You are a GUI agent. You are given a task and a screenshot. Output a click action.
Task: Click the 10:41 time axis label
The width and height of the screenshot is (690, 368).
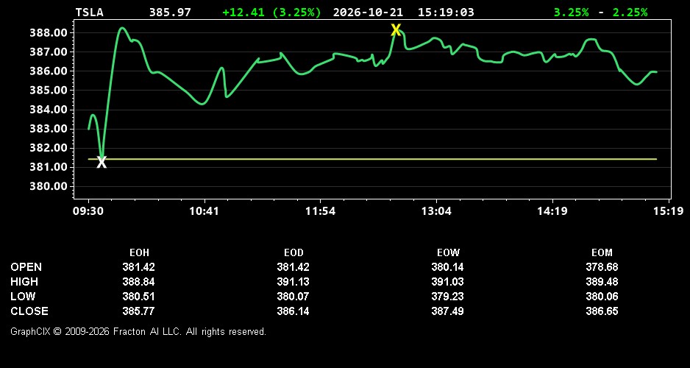[x=204, y=211]
